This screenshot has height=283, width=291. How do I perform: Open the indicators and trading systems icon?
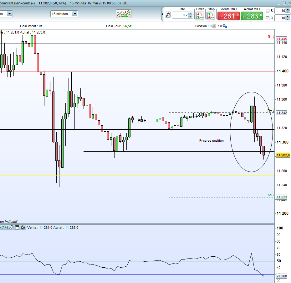tap(124, 14)
